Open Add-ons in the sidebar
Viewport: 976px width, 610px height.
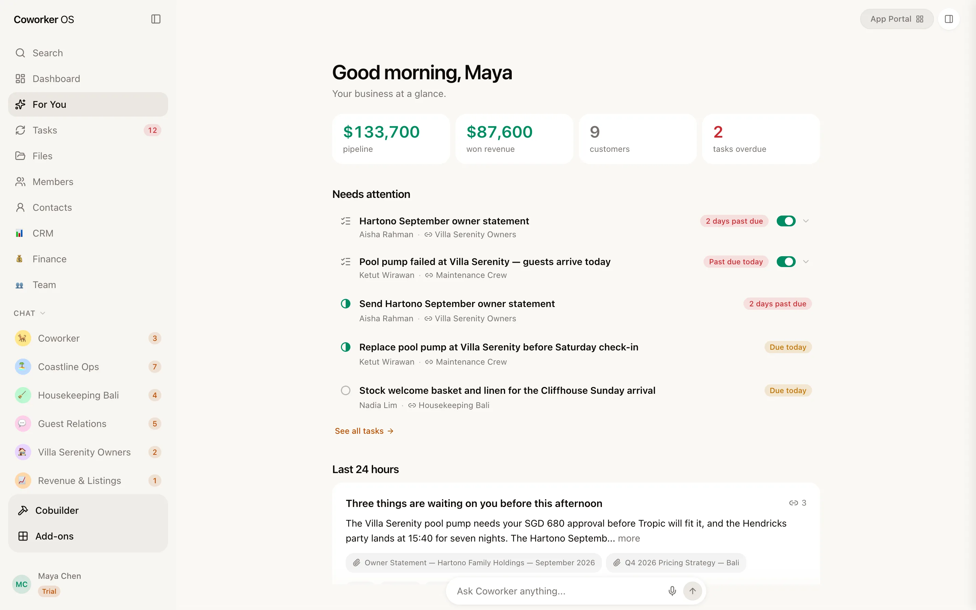click(88, 536)
